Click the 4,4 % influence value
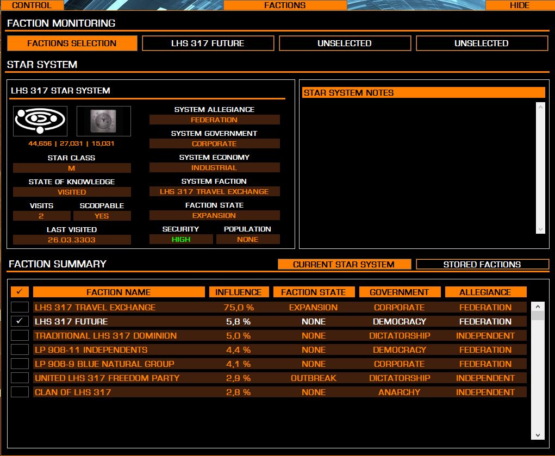 pyautogui.click(x=239, y=350)
